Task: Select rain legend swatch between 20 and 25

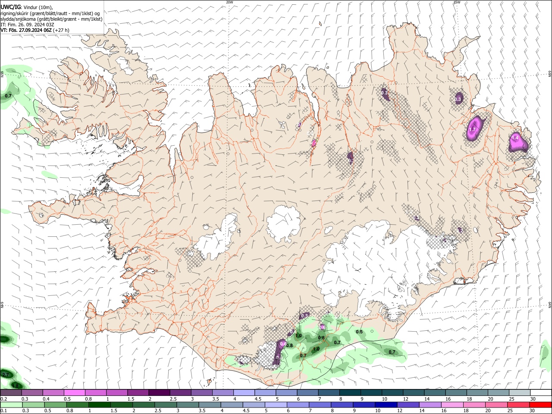Action: point(496,405)
